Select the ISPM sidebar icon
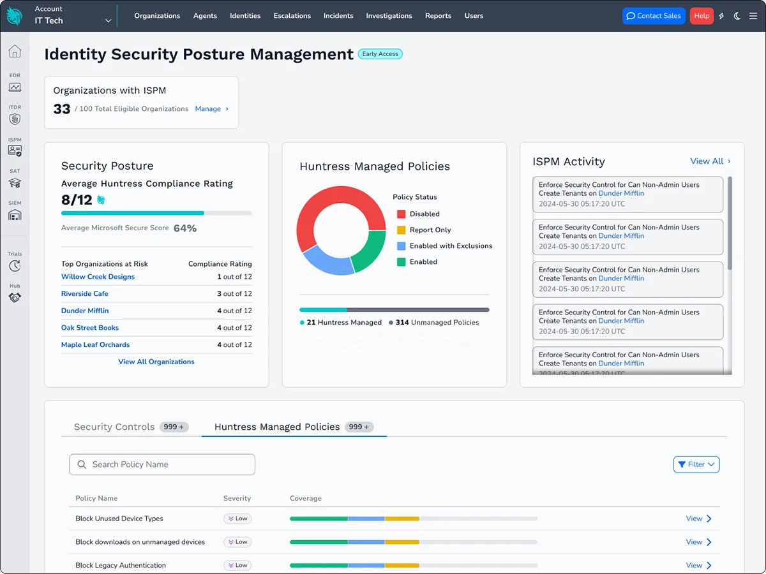The width and height of the screenshot is (766, 574). click(x=15, y=151)
